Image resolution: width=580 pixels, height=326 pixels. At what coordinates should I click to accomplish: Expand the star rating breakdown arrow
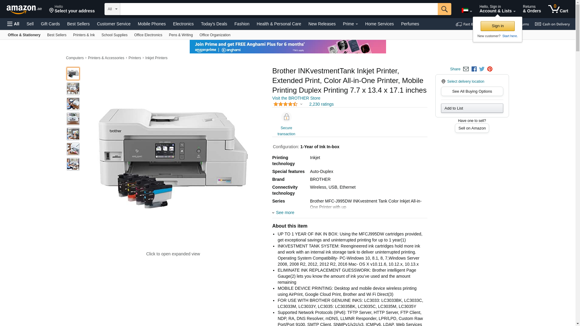pos(301,104)
